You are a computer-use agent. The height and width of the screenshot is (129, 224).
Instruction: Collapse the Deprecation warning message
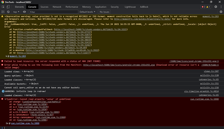5,16
